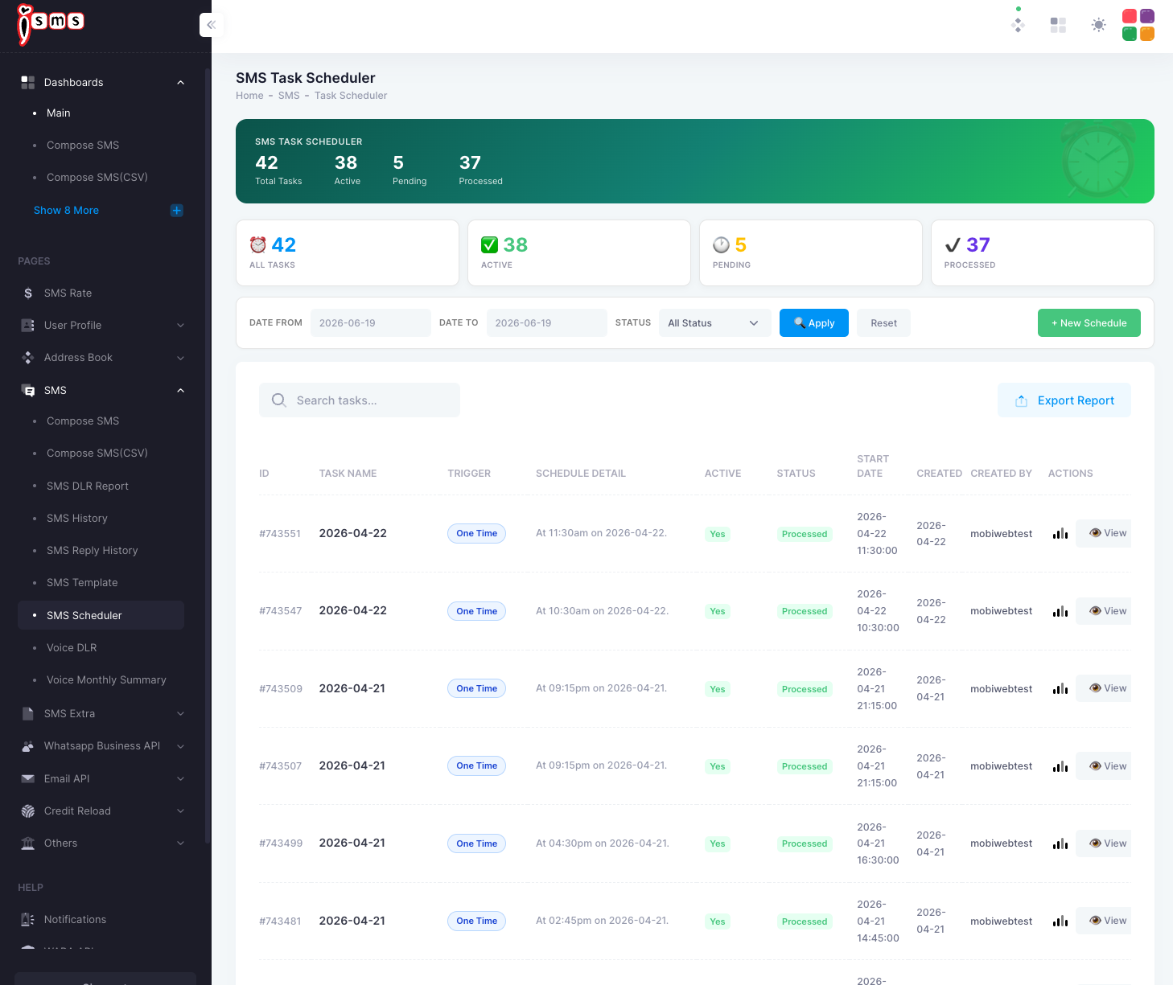1173x985 pixels.
Task: Open SMS Template menu item
Action: click(x=82, y=583)
